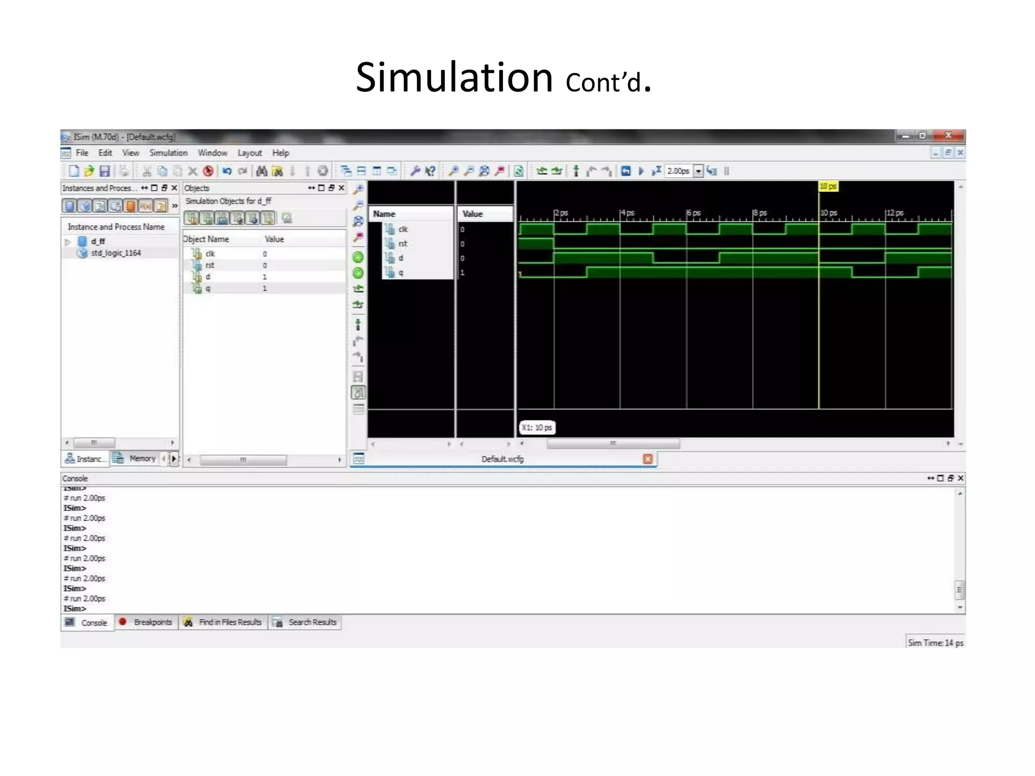
Task: Click the Zoom to Full View icon beside the waveform
Action: click(358, 221)
